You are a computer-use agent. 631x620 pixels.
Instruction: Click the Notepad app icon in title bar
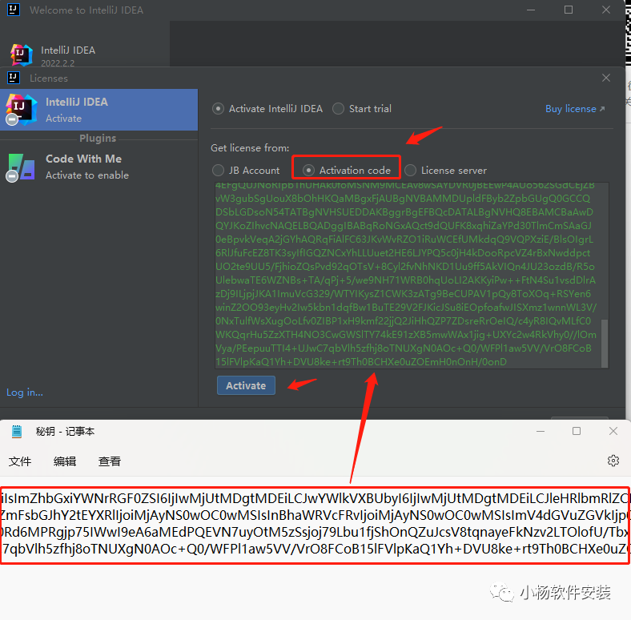point(17,431)
